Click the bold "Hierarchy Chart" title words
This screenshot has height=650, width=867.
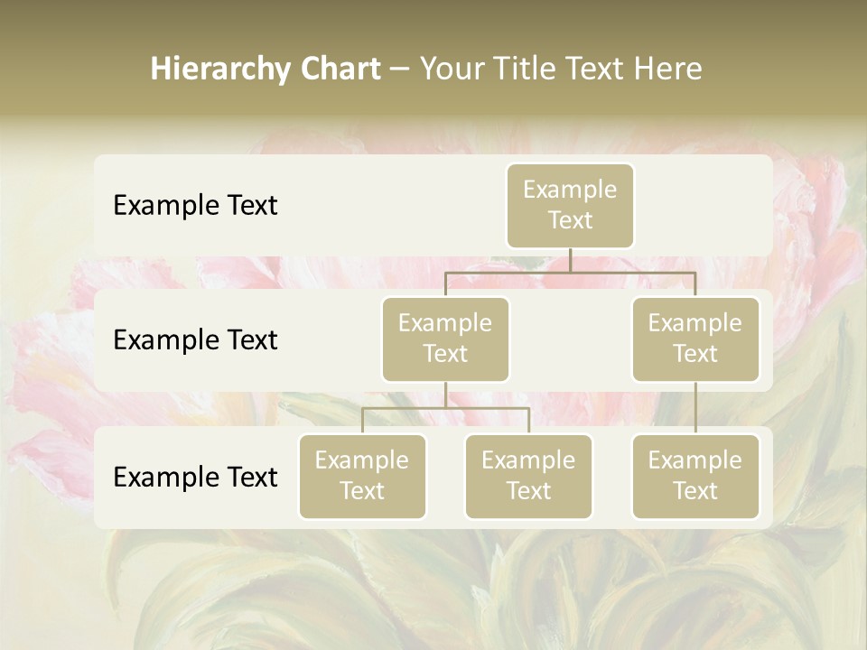[266, 69]
